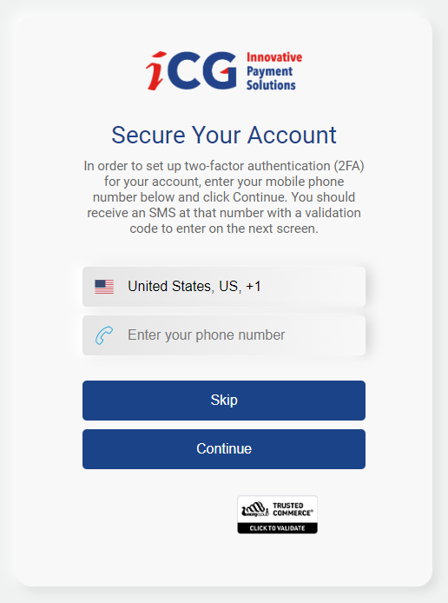This screenshot has width=448, height=603.
Task: Click the red letter i in logo
Action: tap(156, 71)
